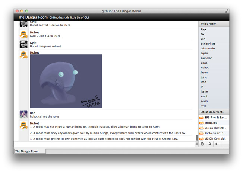
Task: Click the JPG icon beside image.jpg
Action: click(x=201, y=123)
